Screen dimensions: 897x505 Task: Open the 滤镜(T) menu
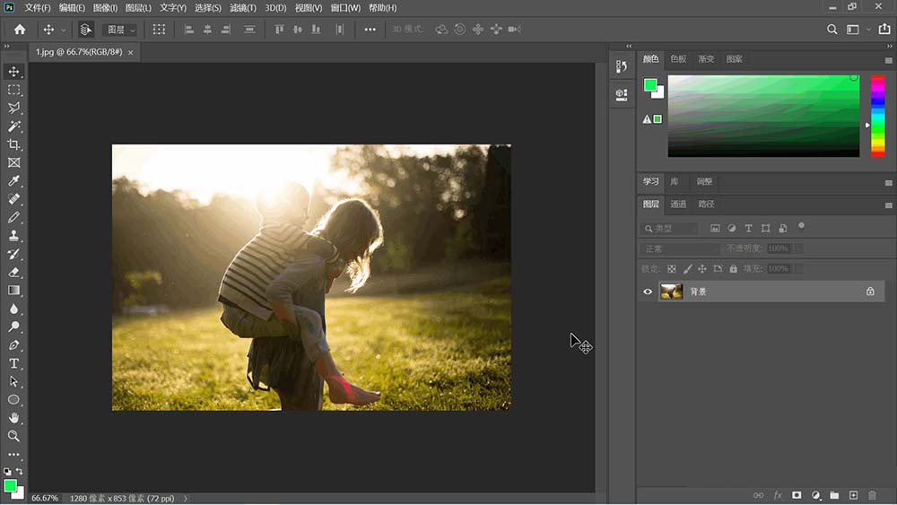(242, 8)
